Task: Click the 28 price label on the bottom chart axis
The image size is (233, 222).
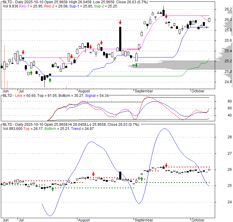Action: coord(230,137)
